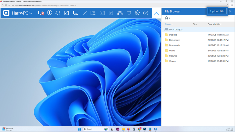
Task: Sort files by Name column header
Action: point(168,24)
